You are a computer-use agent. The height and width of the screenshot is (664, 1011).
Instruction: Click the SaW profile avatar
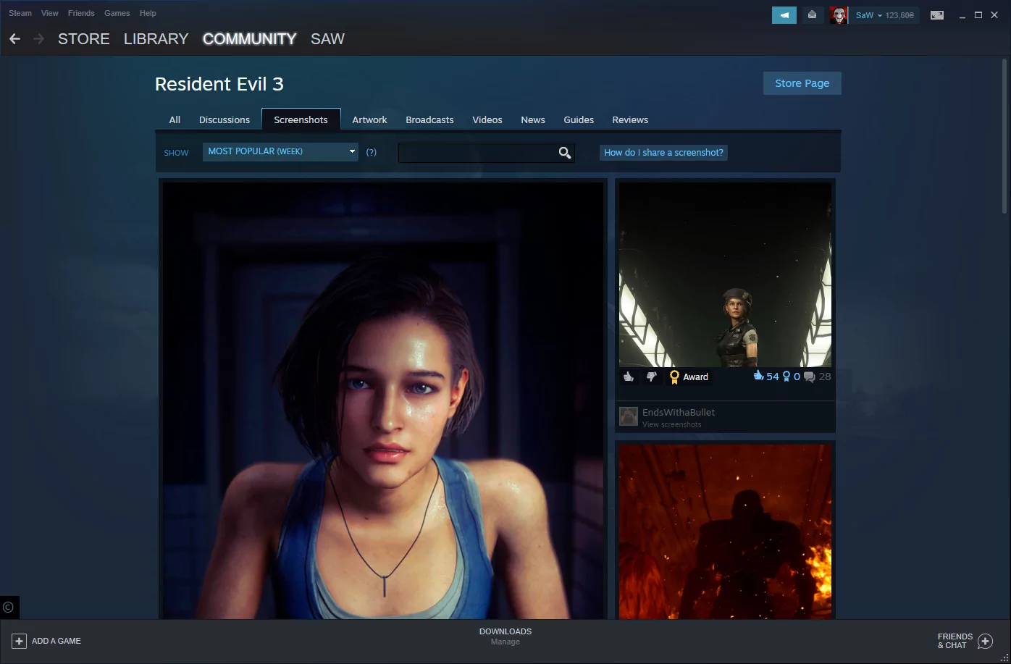[x=839, y=15]
